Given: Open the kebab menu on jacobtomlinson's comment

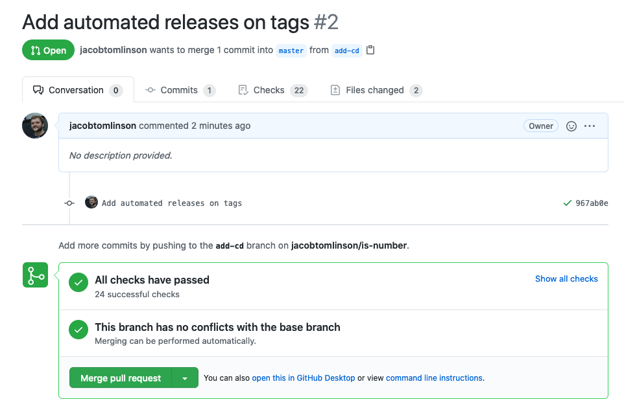Looking at the screenshot, I should [x=589, y=126].
